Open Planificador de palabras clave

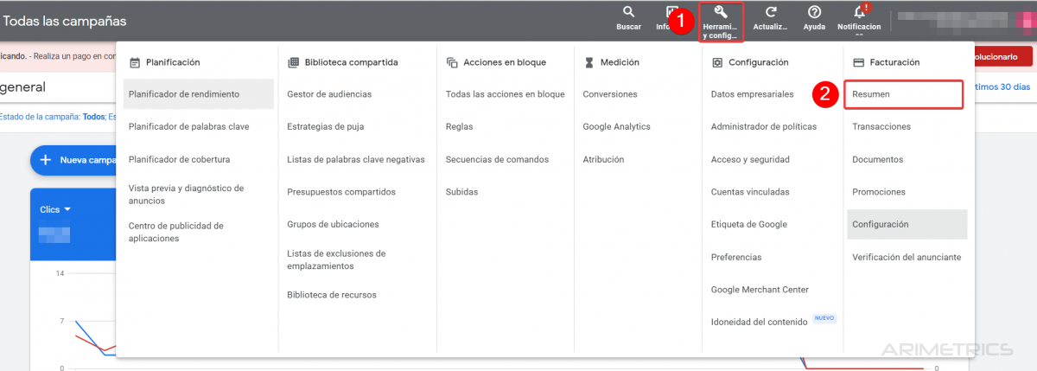188,126
